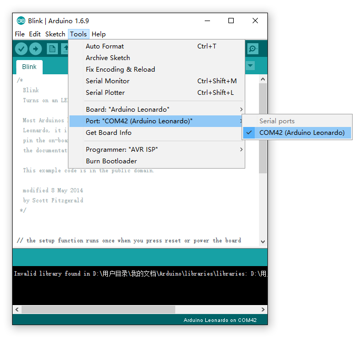Close the Arduino window
360x343 pixels.
tap(255, 21)
